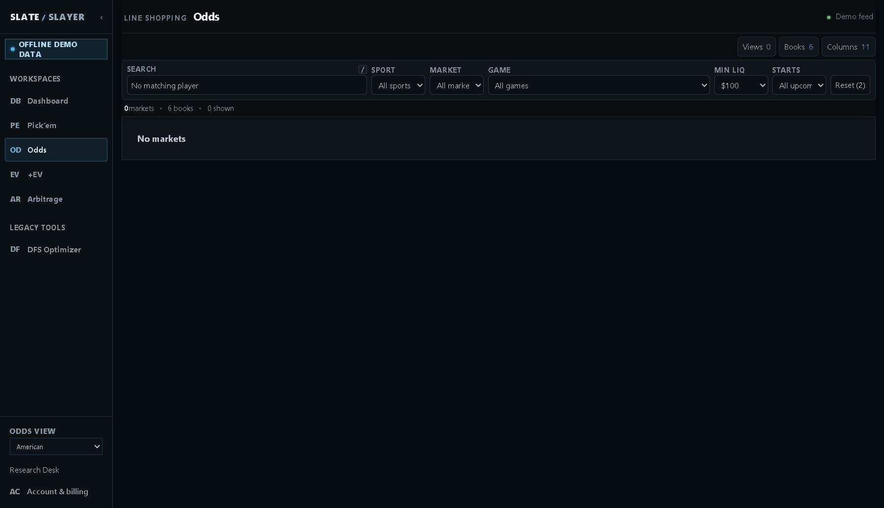Switch to the Arbitrage workspace
This screenshot has height=508, width=884.
56,199
